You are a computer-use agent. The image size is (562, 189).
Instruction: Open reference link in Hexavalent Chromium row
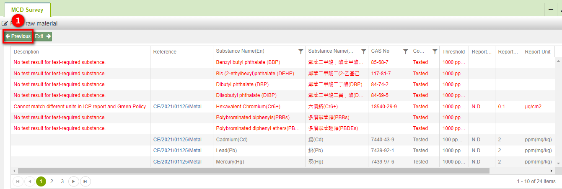coord(177,107)
